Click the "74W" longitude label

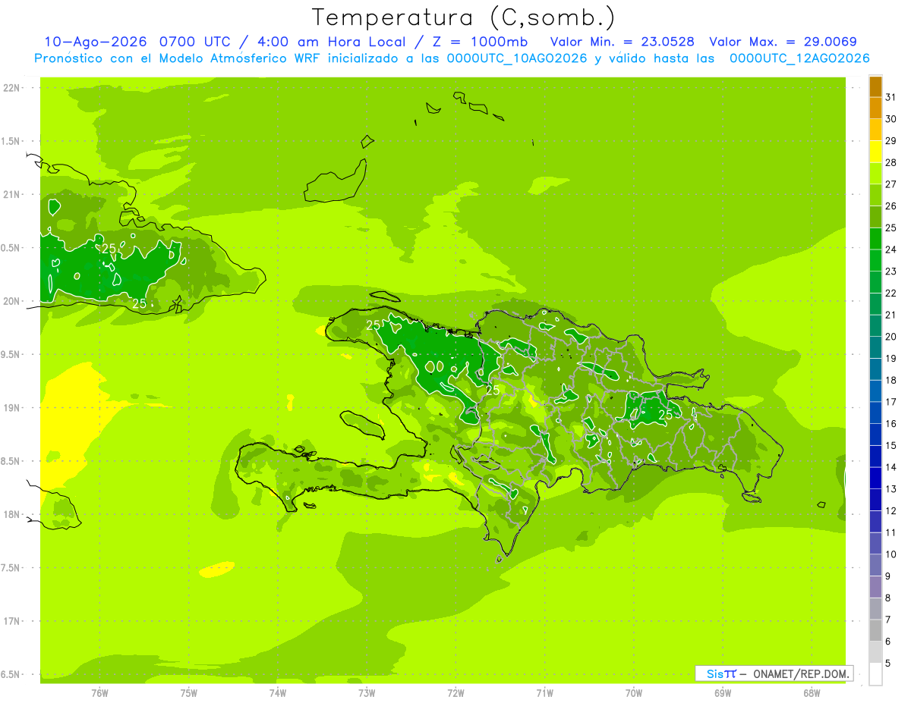(x=278, y=693)
